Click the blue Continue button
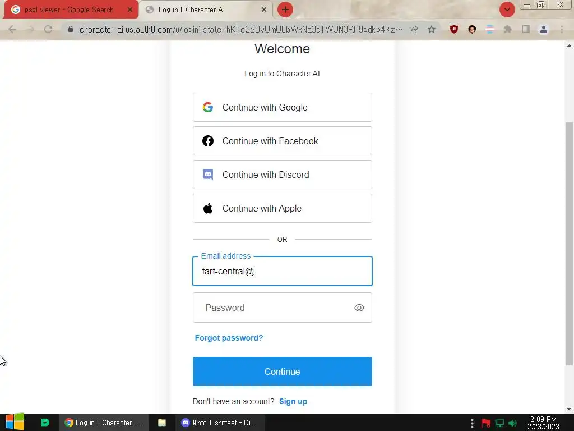The height and width of the screenshot is (431, 574). tap(283, 372)
